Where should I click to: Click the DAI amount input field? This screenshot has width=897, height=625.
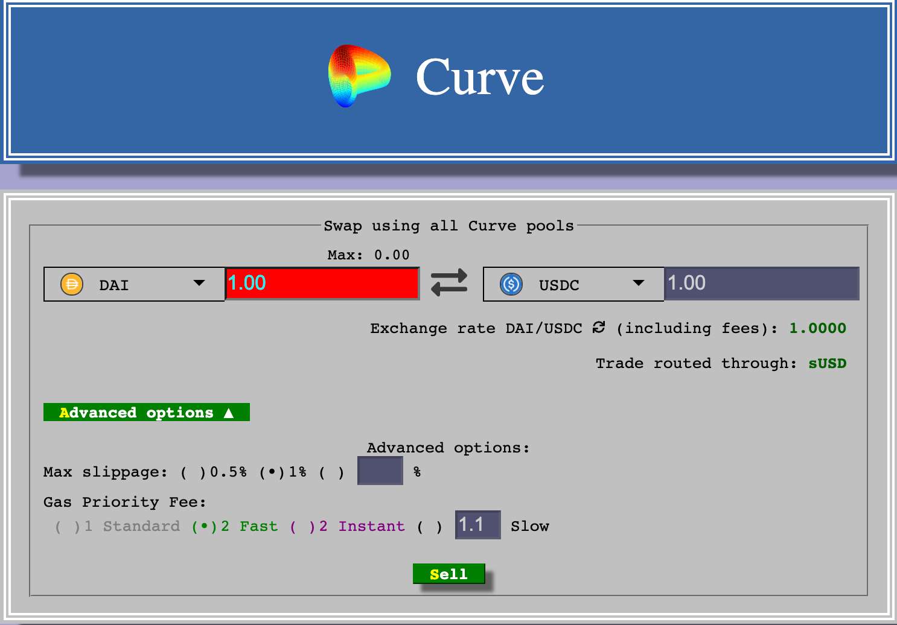322,283
